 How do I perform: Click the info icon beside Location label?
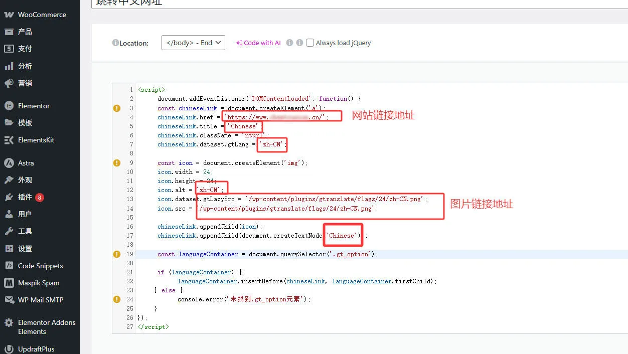(x=115, y=43)
